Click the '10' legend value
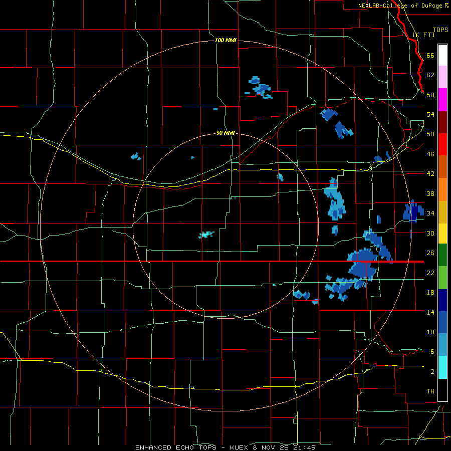Image resolution: width=451 pixels, height=451 pixels. 430,332
